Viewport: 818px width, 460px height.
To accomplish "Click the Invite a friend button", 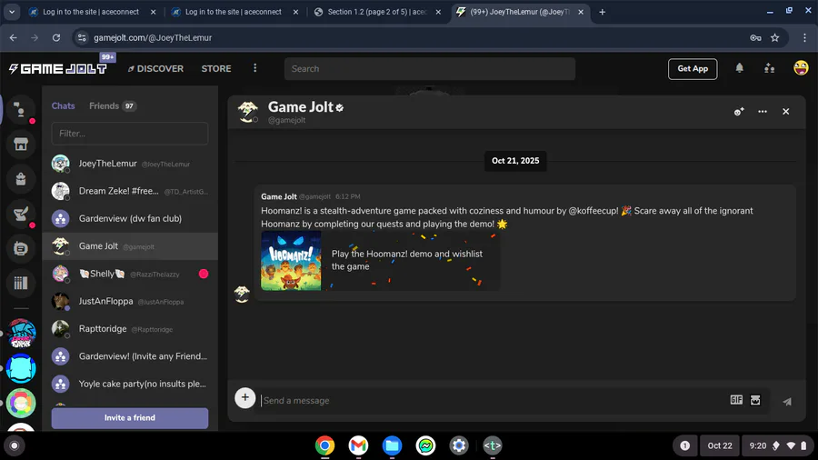I will pyautogui.click(x=129, y=418).
